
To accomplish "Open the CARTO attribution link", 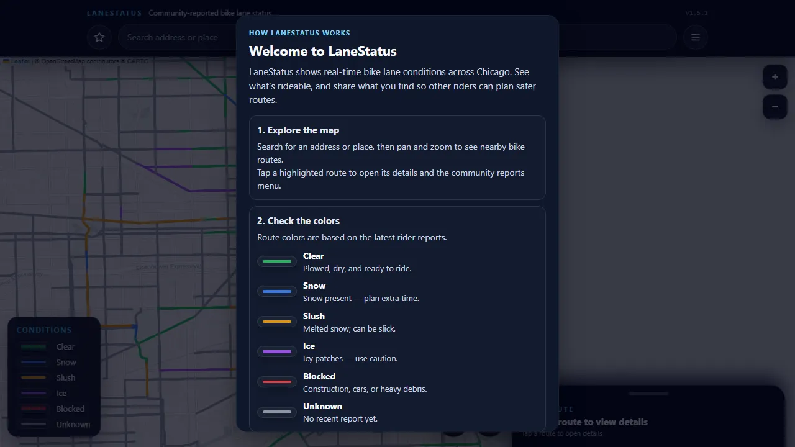I will point(138,61).
